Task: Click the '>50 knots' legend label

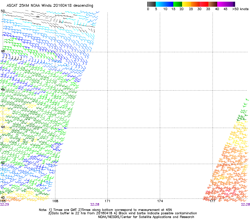Action: (x=240, y=9)
